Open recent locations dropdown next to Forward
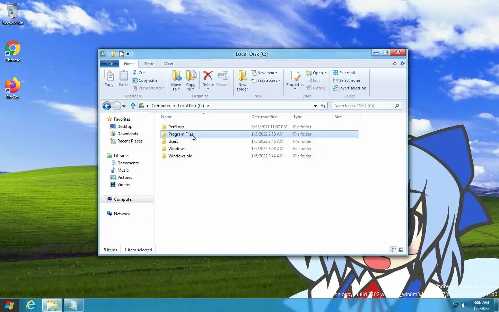This screenshot has width=499, height=312. click(x=124, y=106)
